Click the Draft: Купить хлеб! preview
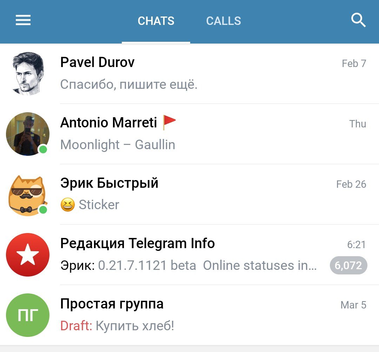Screen dimensions: 379x352 click(117, 326)
